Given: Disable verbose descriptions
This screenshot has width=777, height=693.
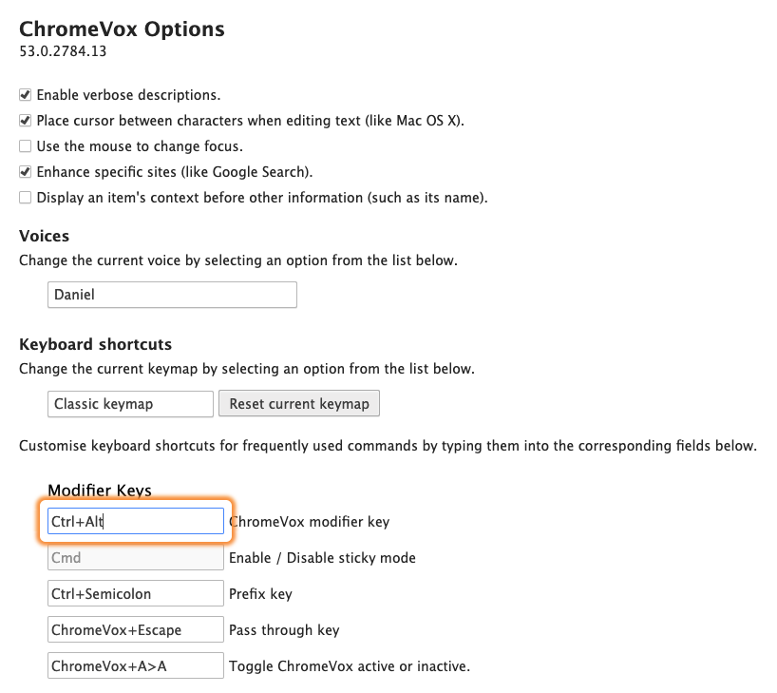Looking at the screenshot, I should (25, 95).
